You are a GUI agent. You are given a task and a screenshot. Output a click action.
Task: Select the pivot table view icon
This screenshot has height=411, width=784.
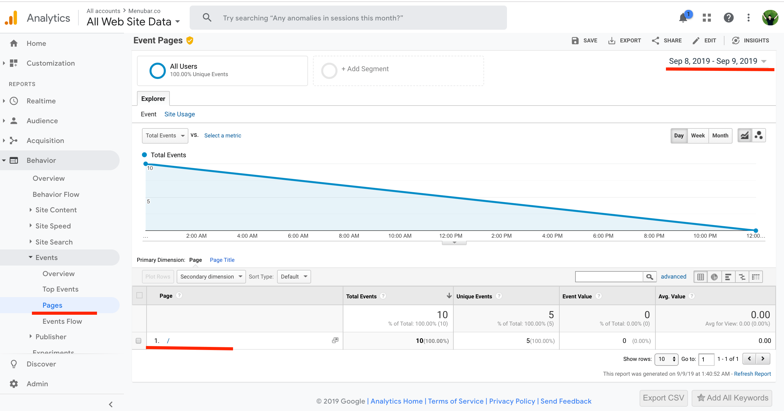point(756,277)
